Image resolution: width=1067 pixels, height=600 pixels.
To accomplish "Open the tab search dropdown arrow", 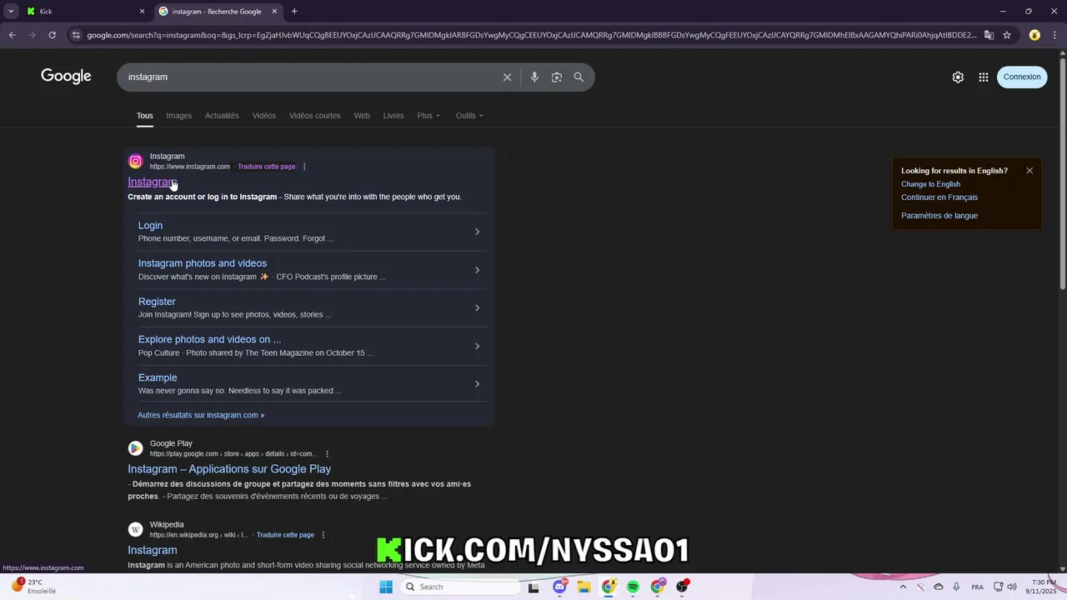I will coord(11,12).
